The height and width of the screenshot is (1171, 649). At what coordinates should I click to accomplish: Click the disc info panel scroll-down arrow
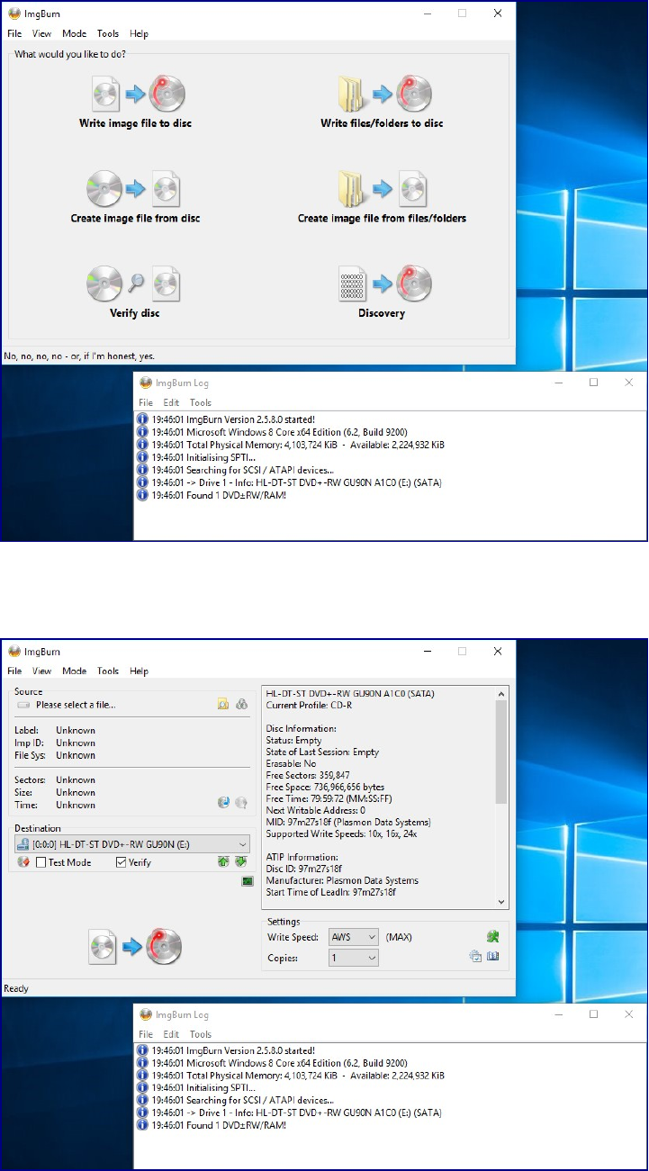(501, 901)
